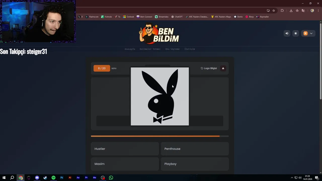Launch Media Encoder from the taskbar
The height and width of the screenshot is (181, 322).
point(95,178)
